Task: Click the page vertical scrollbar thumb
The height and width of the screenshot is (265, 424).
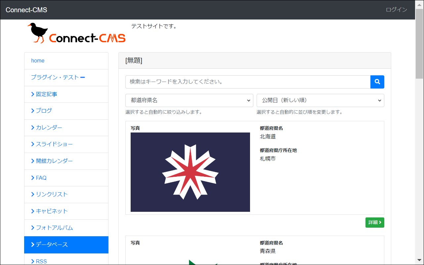Action: point(419,44)
